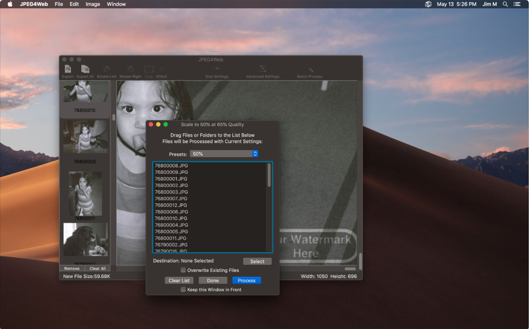The height and width of the screenshot is (329, 531).
Task: Open the Window menu
Action: click(x=116, y=4)
